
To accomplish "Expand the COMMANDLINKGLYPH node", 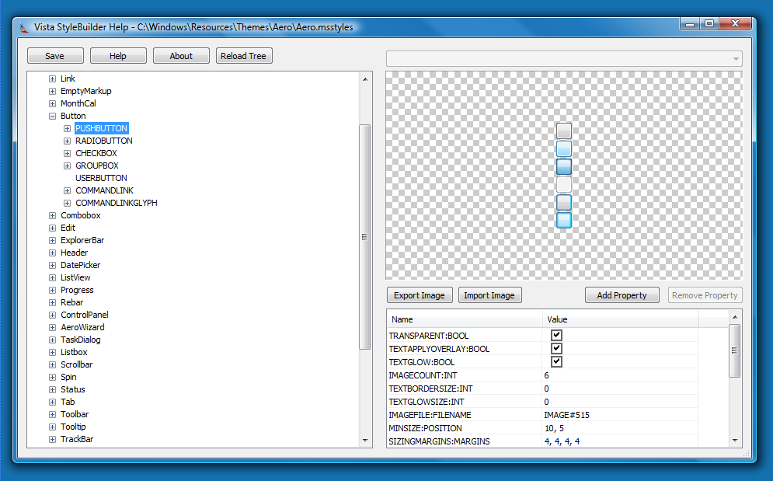I will click(67, 204).
